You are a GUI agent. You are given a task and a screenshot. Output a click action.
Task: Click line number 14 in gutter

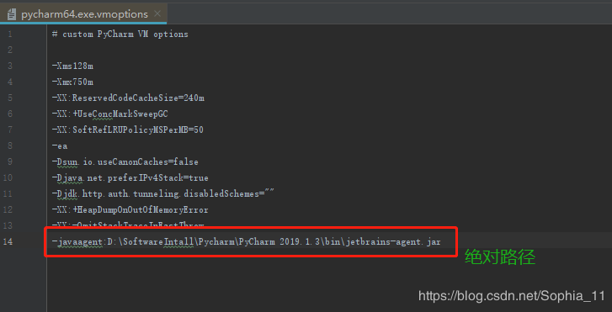tap(7, 242)
